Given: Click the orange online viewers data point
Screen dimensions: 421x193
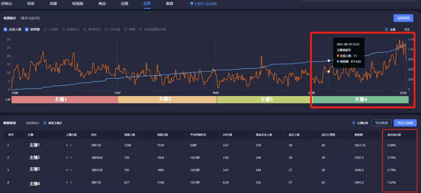Looking at the screenshot, I should point(329,71).
